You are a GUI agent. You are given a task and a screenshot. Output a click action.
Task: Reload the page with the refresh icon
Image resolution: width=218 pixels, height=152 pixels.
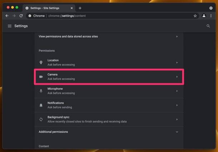coord(21,16)
